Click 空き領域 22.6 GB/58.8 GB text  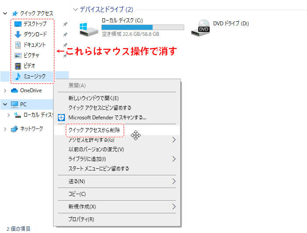[130, 34]
